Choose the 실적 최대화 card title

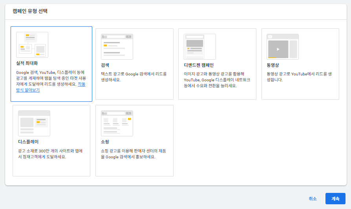[27, 63]
